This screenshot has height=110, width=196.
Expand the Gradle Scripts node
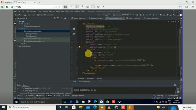click(x=18, y=46)
